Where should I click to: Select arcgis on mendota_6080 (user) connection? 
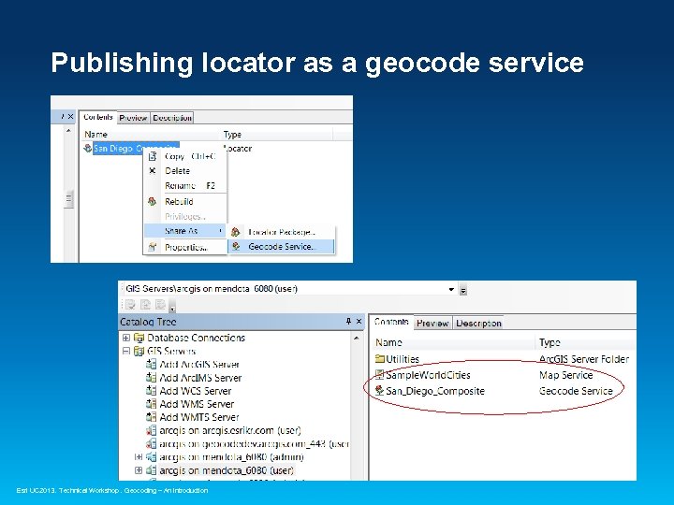227,470
